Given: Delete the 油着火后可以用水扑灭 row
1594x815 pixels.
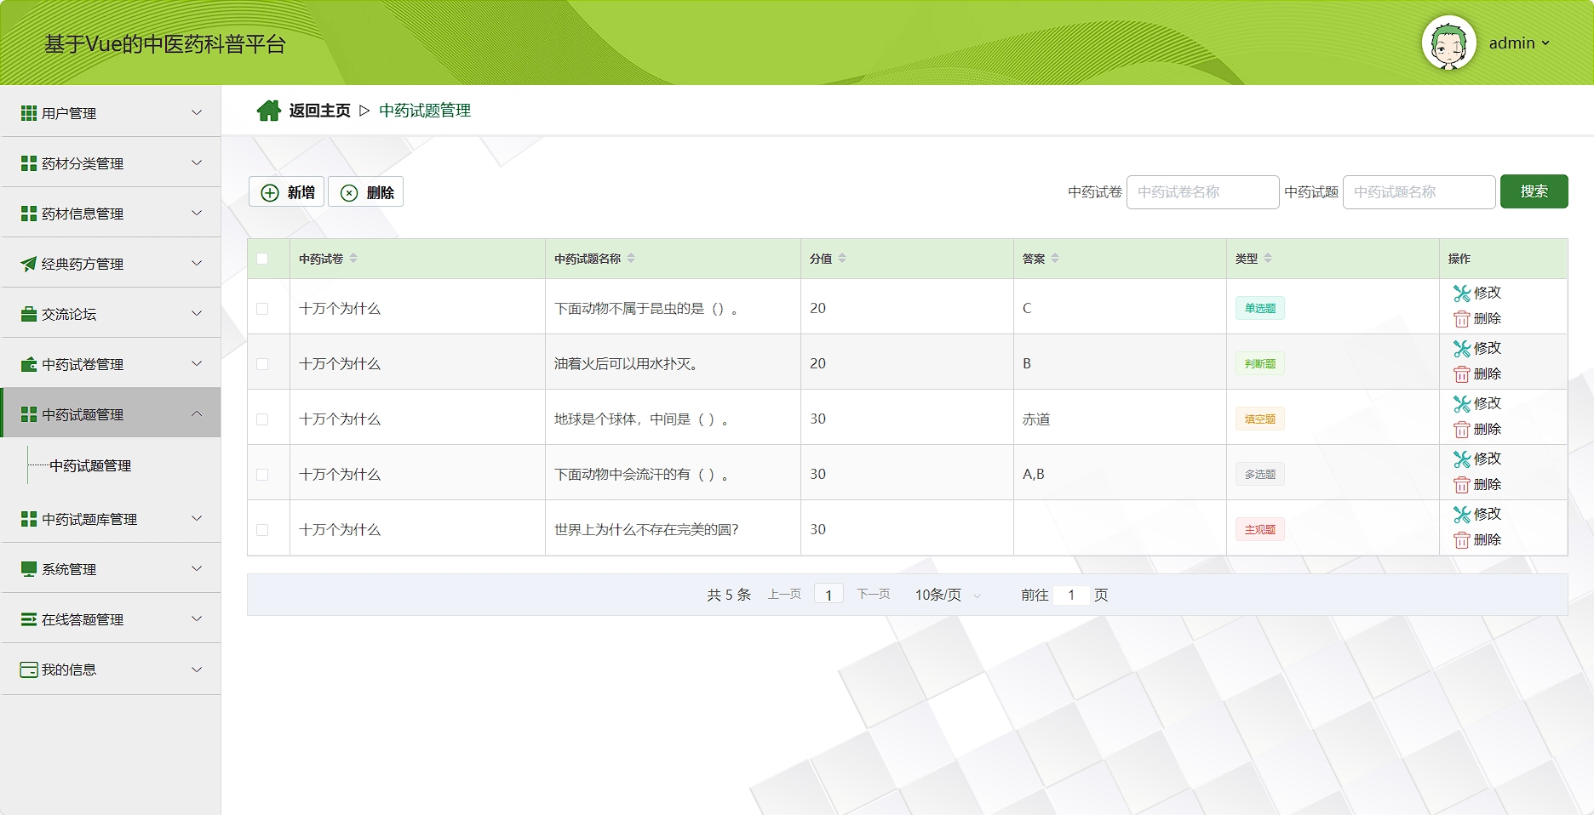Looking at the screenshot, I should pos(1477,374).
